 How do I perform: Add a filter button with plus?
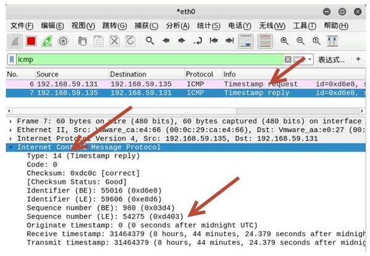(x=358, y=59)
